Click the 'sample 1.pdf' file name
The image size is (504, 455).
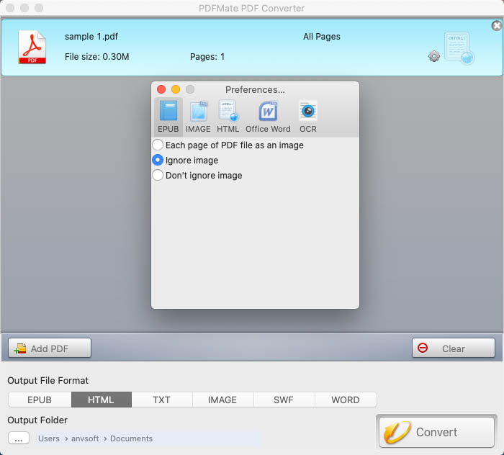click(91, 37)
